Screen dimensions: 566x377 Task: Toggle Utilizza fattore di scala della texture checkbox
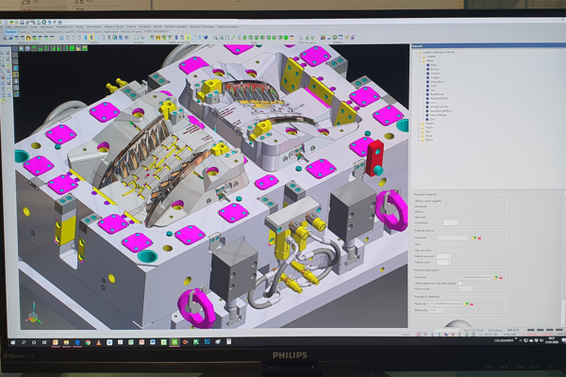[460, 283]
